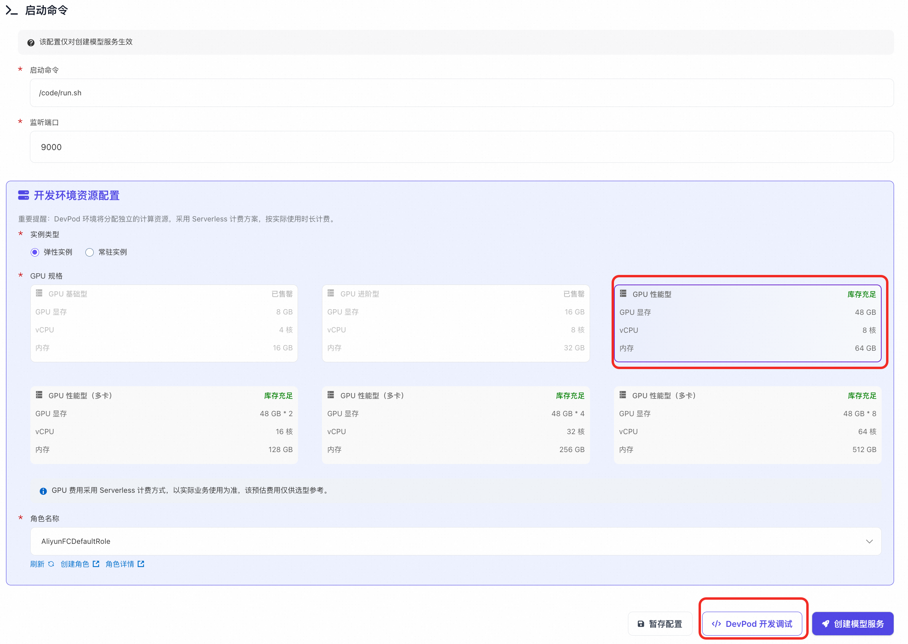Image resolution: width=908 pixels, height=644 pixels.
Task: Pick the multi-card 48 GB * 8 GPU option
Action: tap(747, 425)
